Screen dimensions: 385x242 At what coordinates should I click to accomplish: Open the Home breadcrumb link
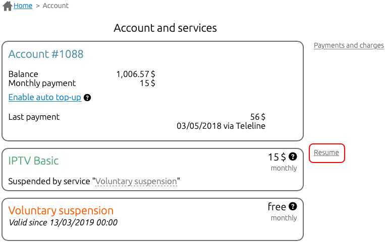[23, 6]
